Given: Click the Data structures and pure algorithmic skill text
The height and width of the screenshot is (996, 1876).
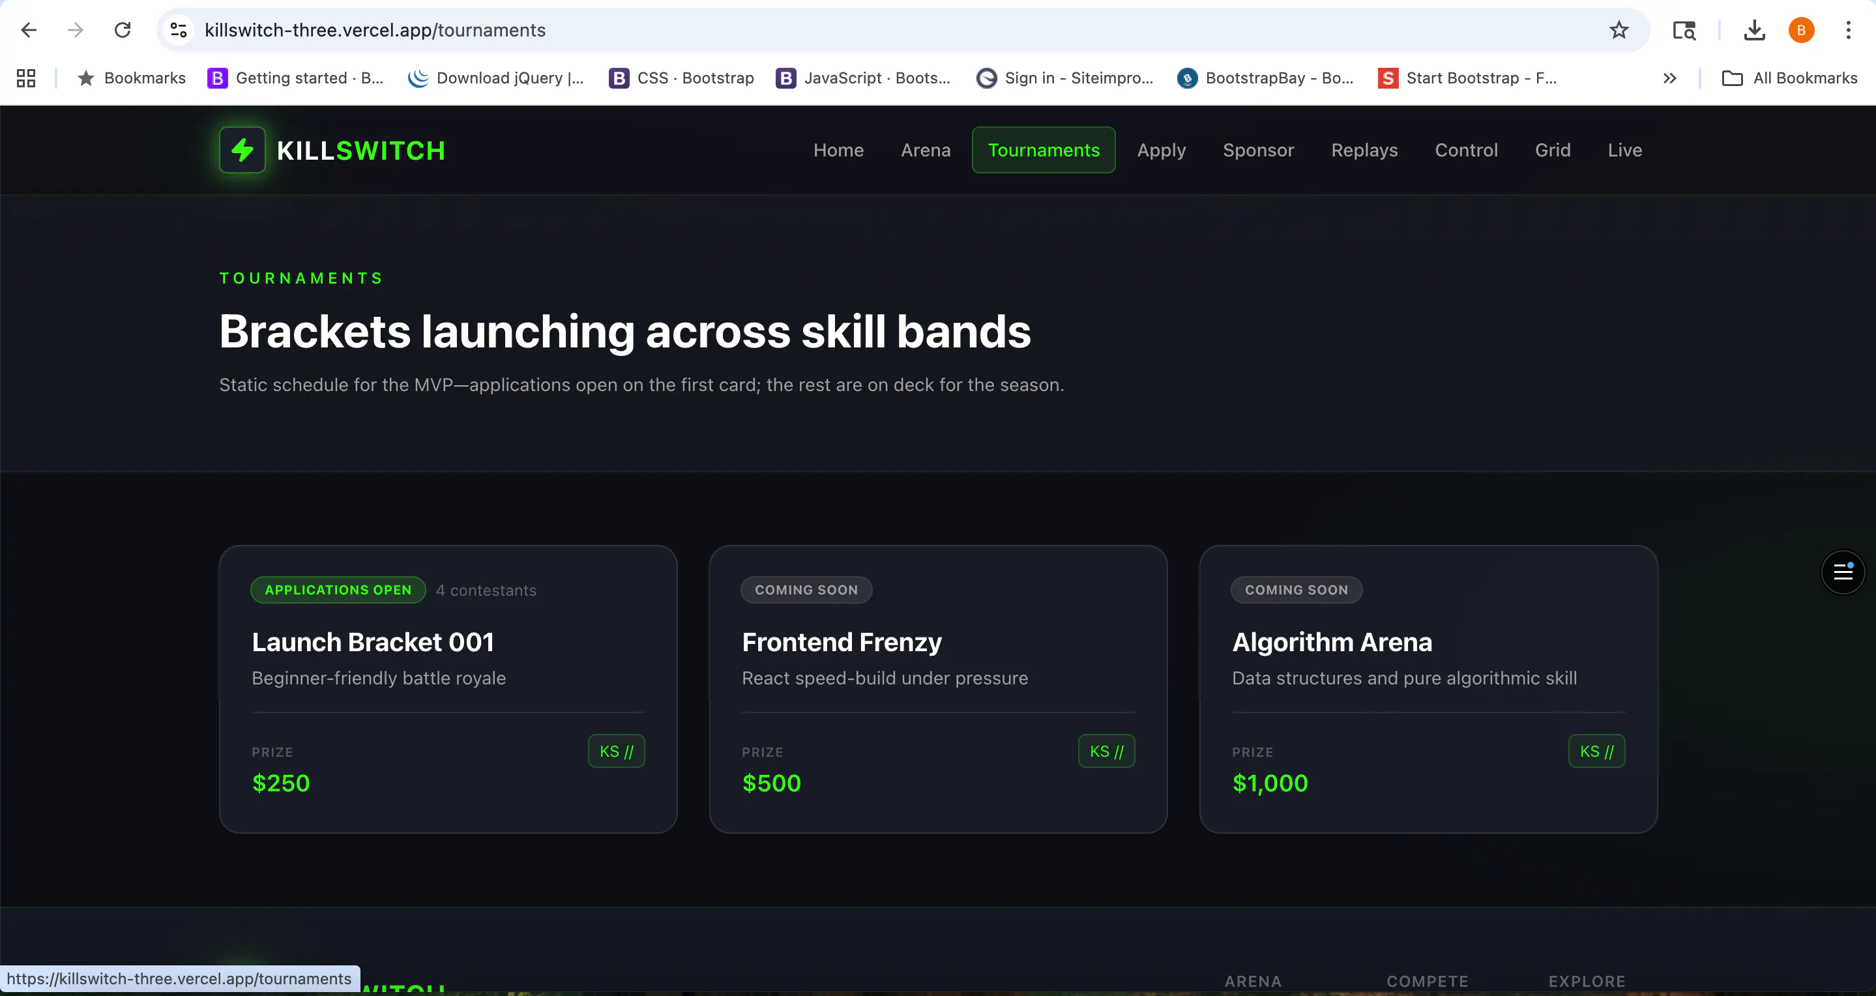Looking at the screenshot, I should tap(1404, 679).
